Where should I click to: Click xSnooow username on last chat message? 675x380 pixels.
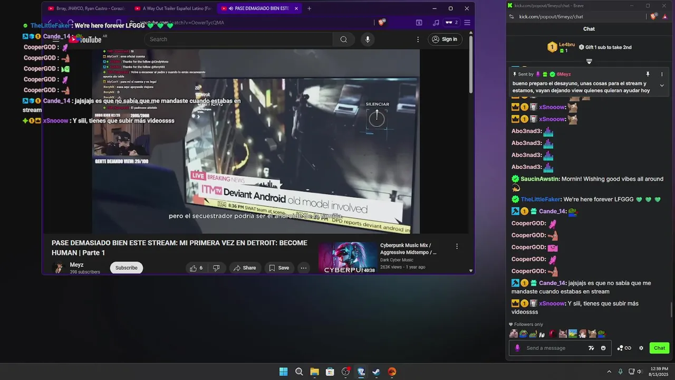(552, 303)
